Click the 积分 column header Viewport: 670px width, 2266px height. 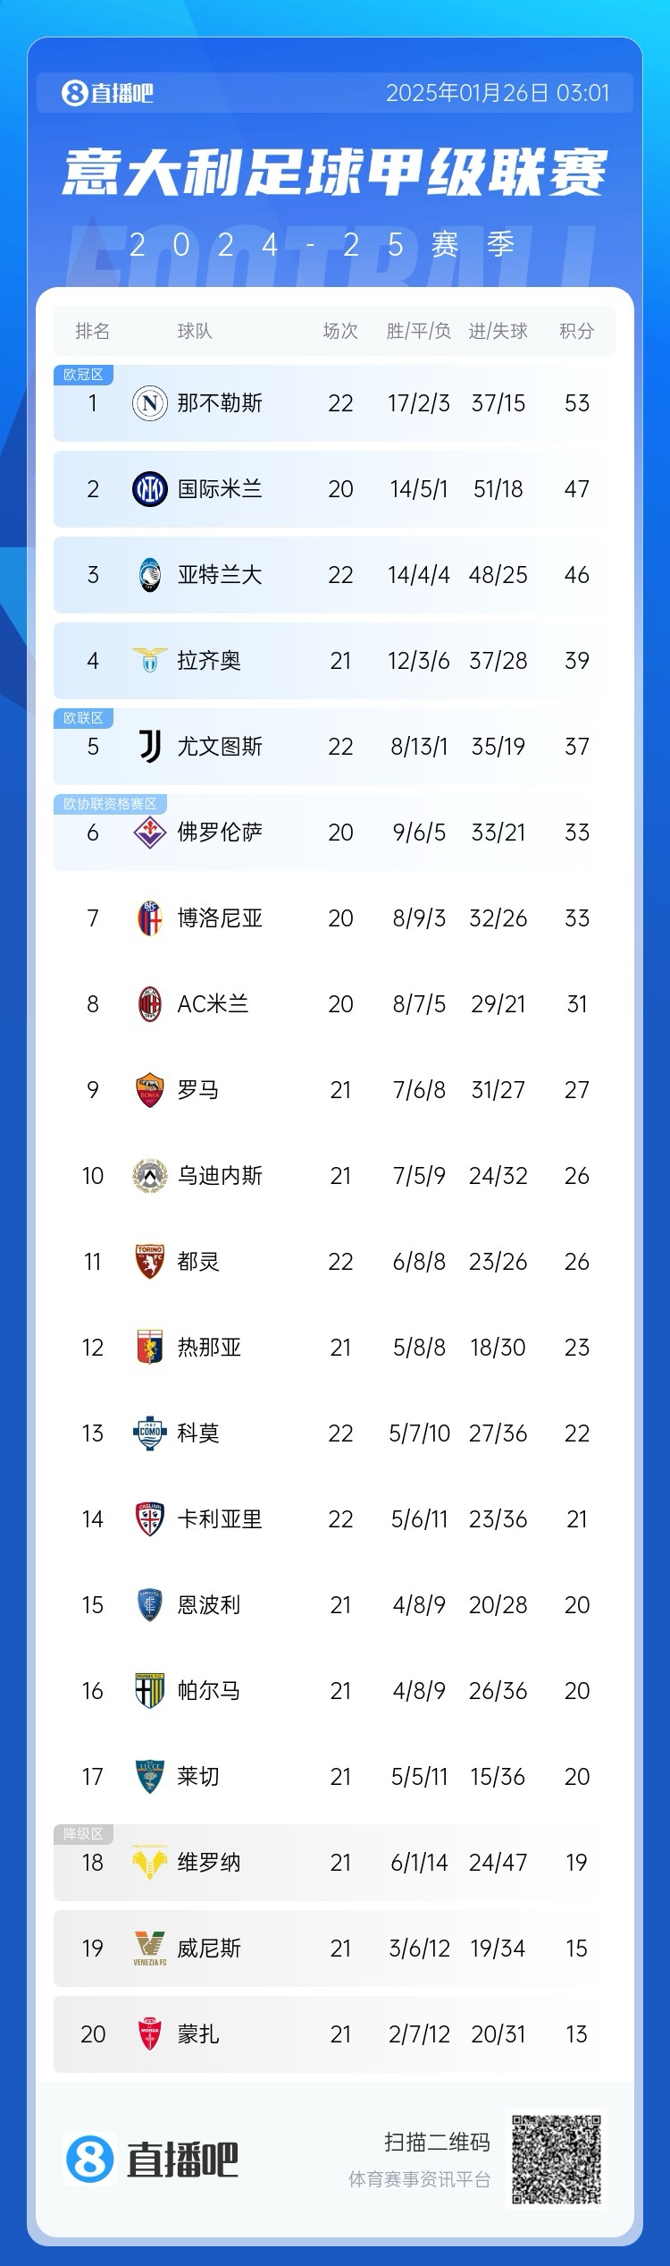tap(576, 332)
